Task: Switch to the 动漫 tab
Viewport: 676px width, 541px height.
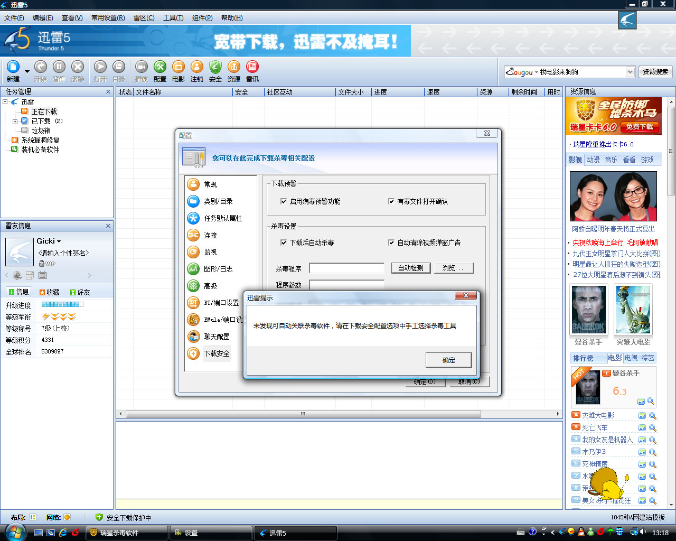Action: (x=594, y=160)
